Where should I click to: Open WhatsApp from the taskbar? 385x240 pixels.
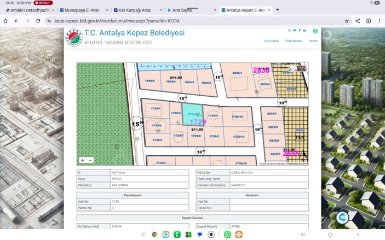click(227, 234)
